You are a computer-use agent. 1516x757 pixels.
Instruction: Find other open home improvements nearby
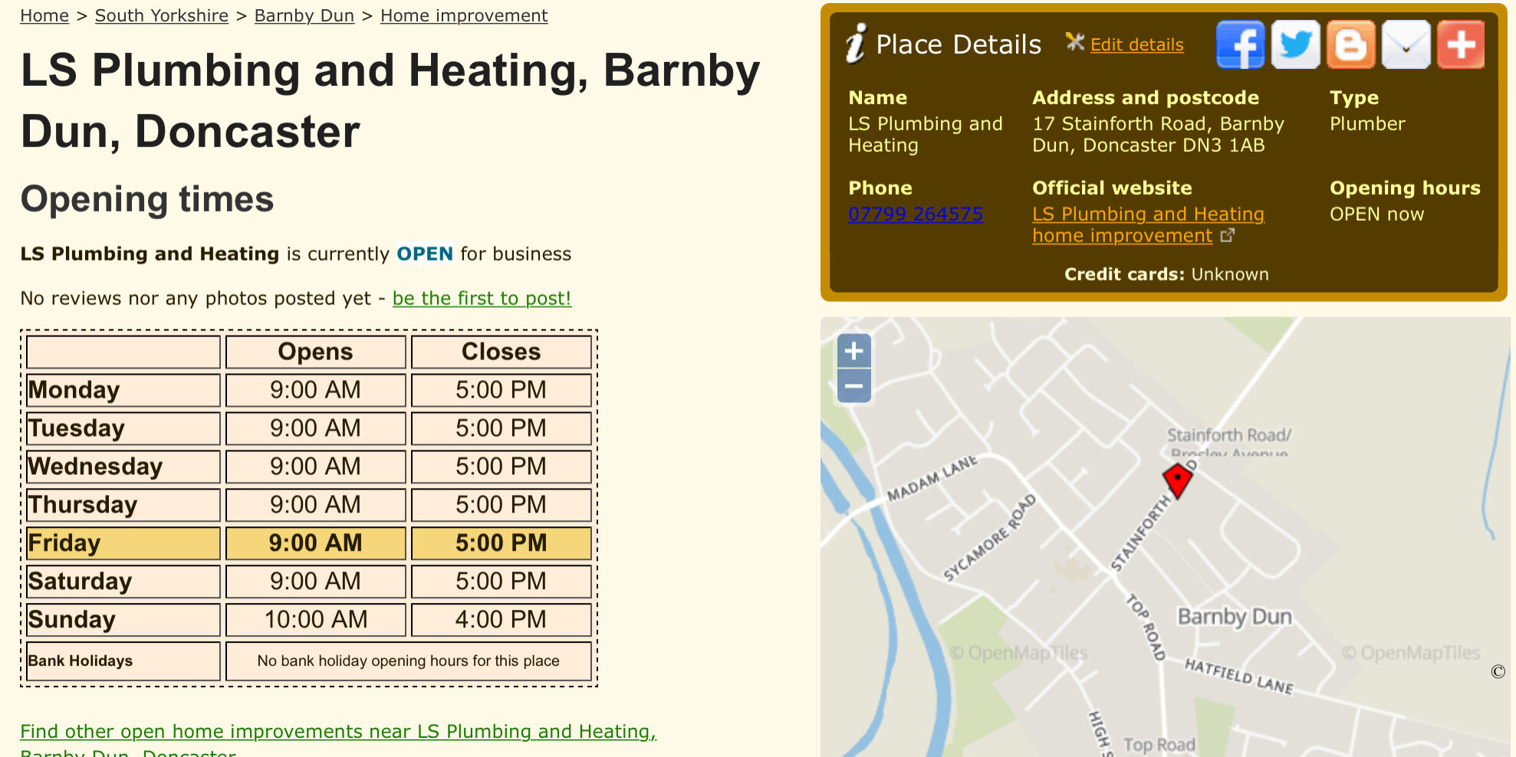click(337, 732)
